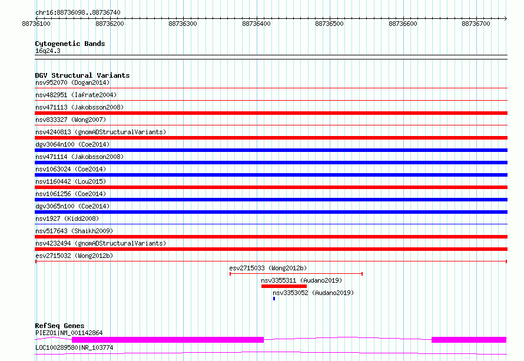524x361 pixels.
Task: Click the DGV Structural Variants track heading
Action: click(82, 75)
